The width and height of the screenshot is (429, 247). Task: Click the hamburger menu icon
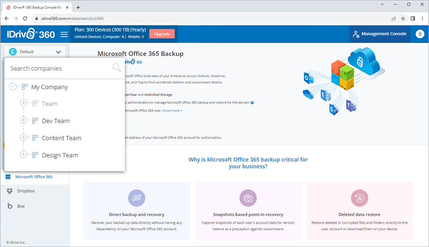pos(64,34)
